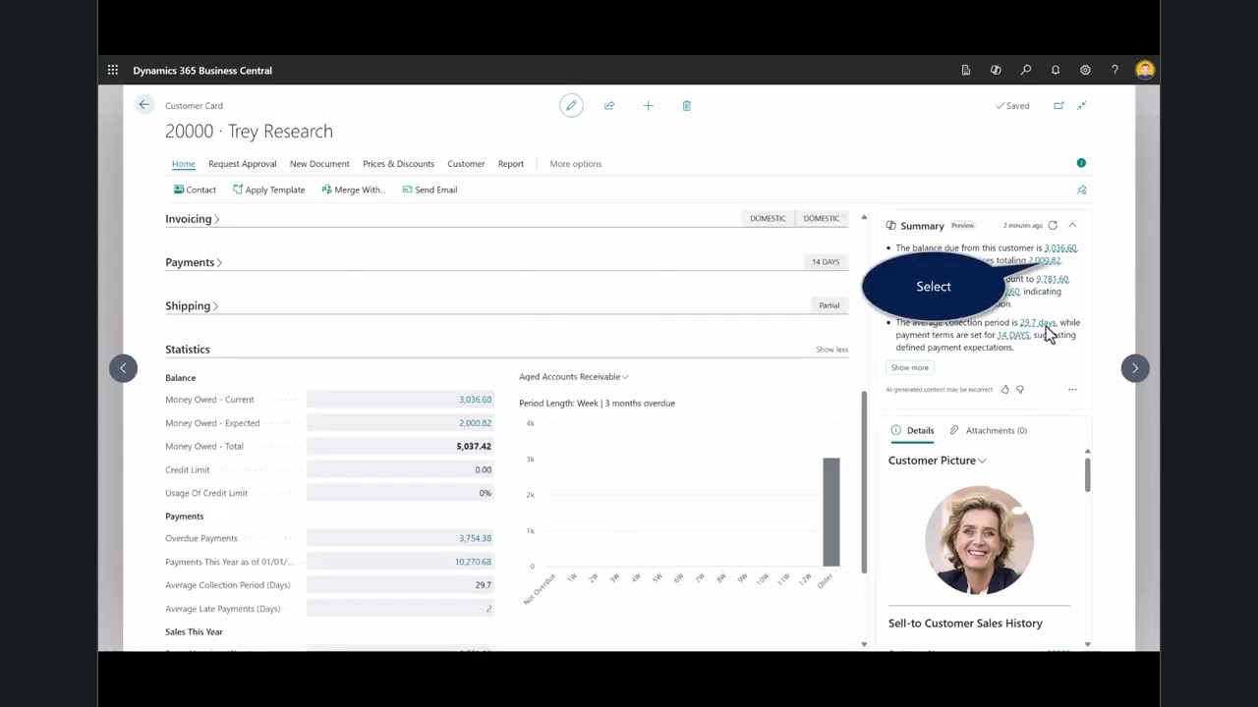Open the 10,270.68 Payments This Year value
Image resolution: width=1258 pixels, height=707 pixels.
(473, 562)
